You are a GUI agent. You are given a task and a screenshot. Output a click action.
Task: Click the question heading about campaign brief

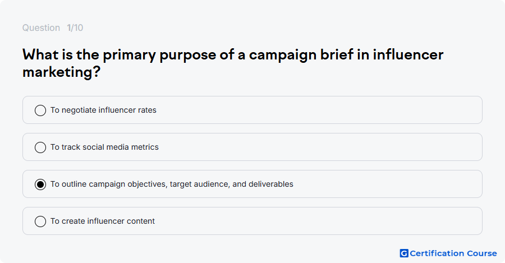click(x=233, y=63)
